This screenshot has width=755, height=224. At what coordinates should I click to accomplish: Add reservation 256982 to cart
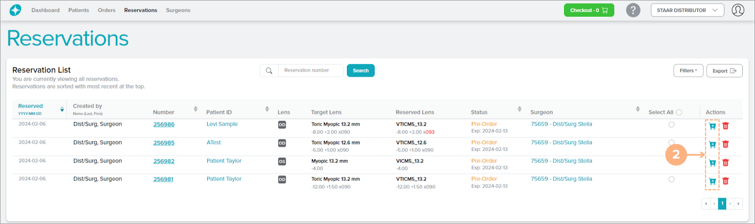(712, 162)
